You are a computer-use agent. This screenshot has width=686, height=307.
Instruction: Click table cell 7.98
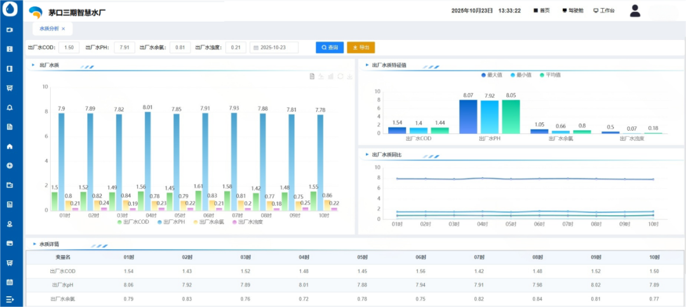(x=537, y=285)
